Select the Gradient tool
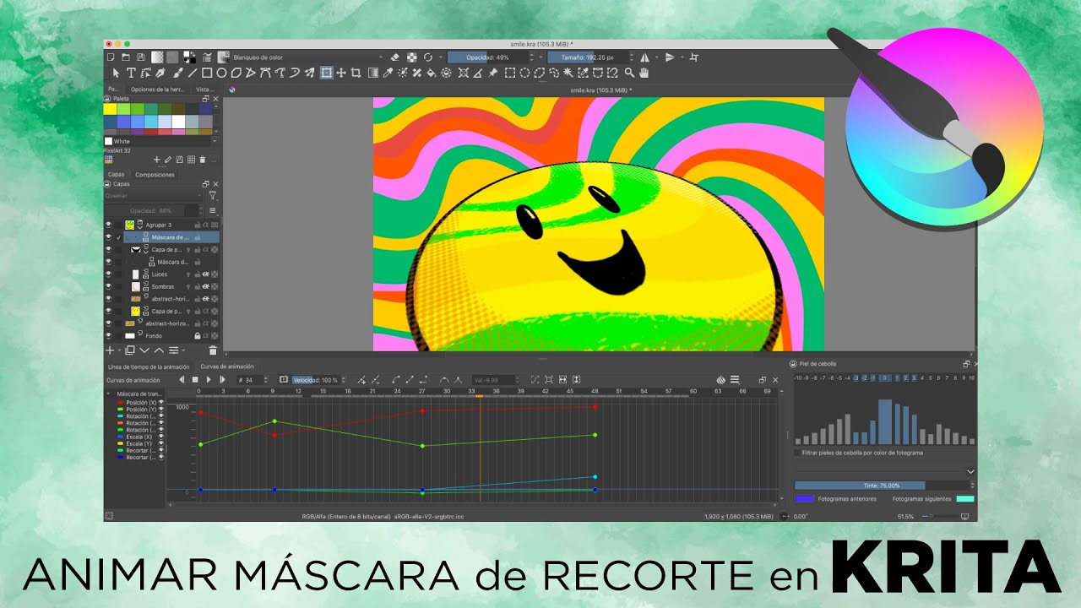 coord(372,73)
